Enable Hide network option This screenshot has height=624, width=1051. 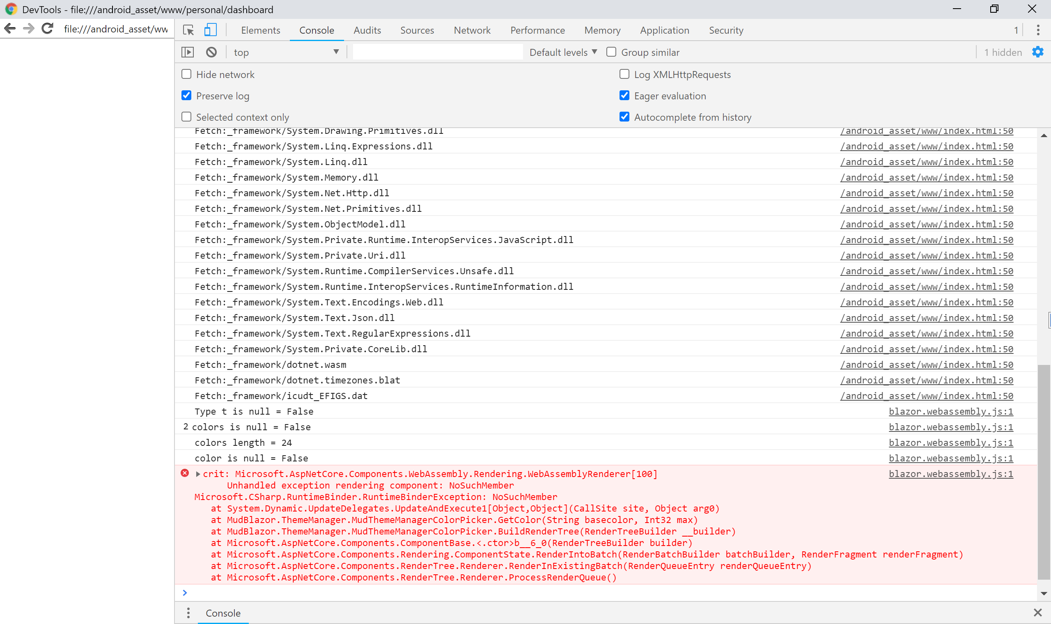coord(186,74)
